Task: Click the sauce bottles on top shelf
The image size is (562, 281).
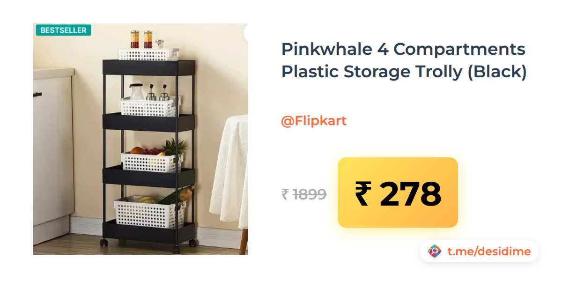Action: (x=141, y=39)
